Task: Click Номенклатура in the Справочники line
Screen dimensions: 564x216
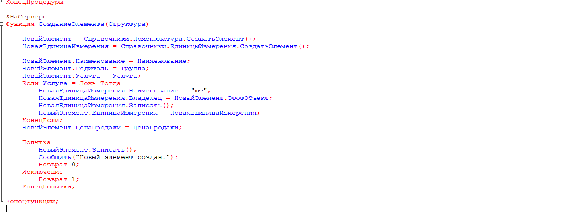Action: tap(158, 39)
